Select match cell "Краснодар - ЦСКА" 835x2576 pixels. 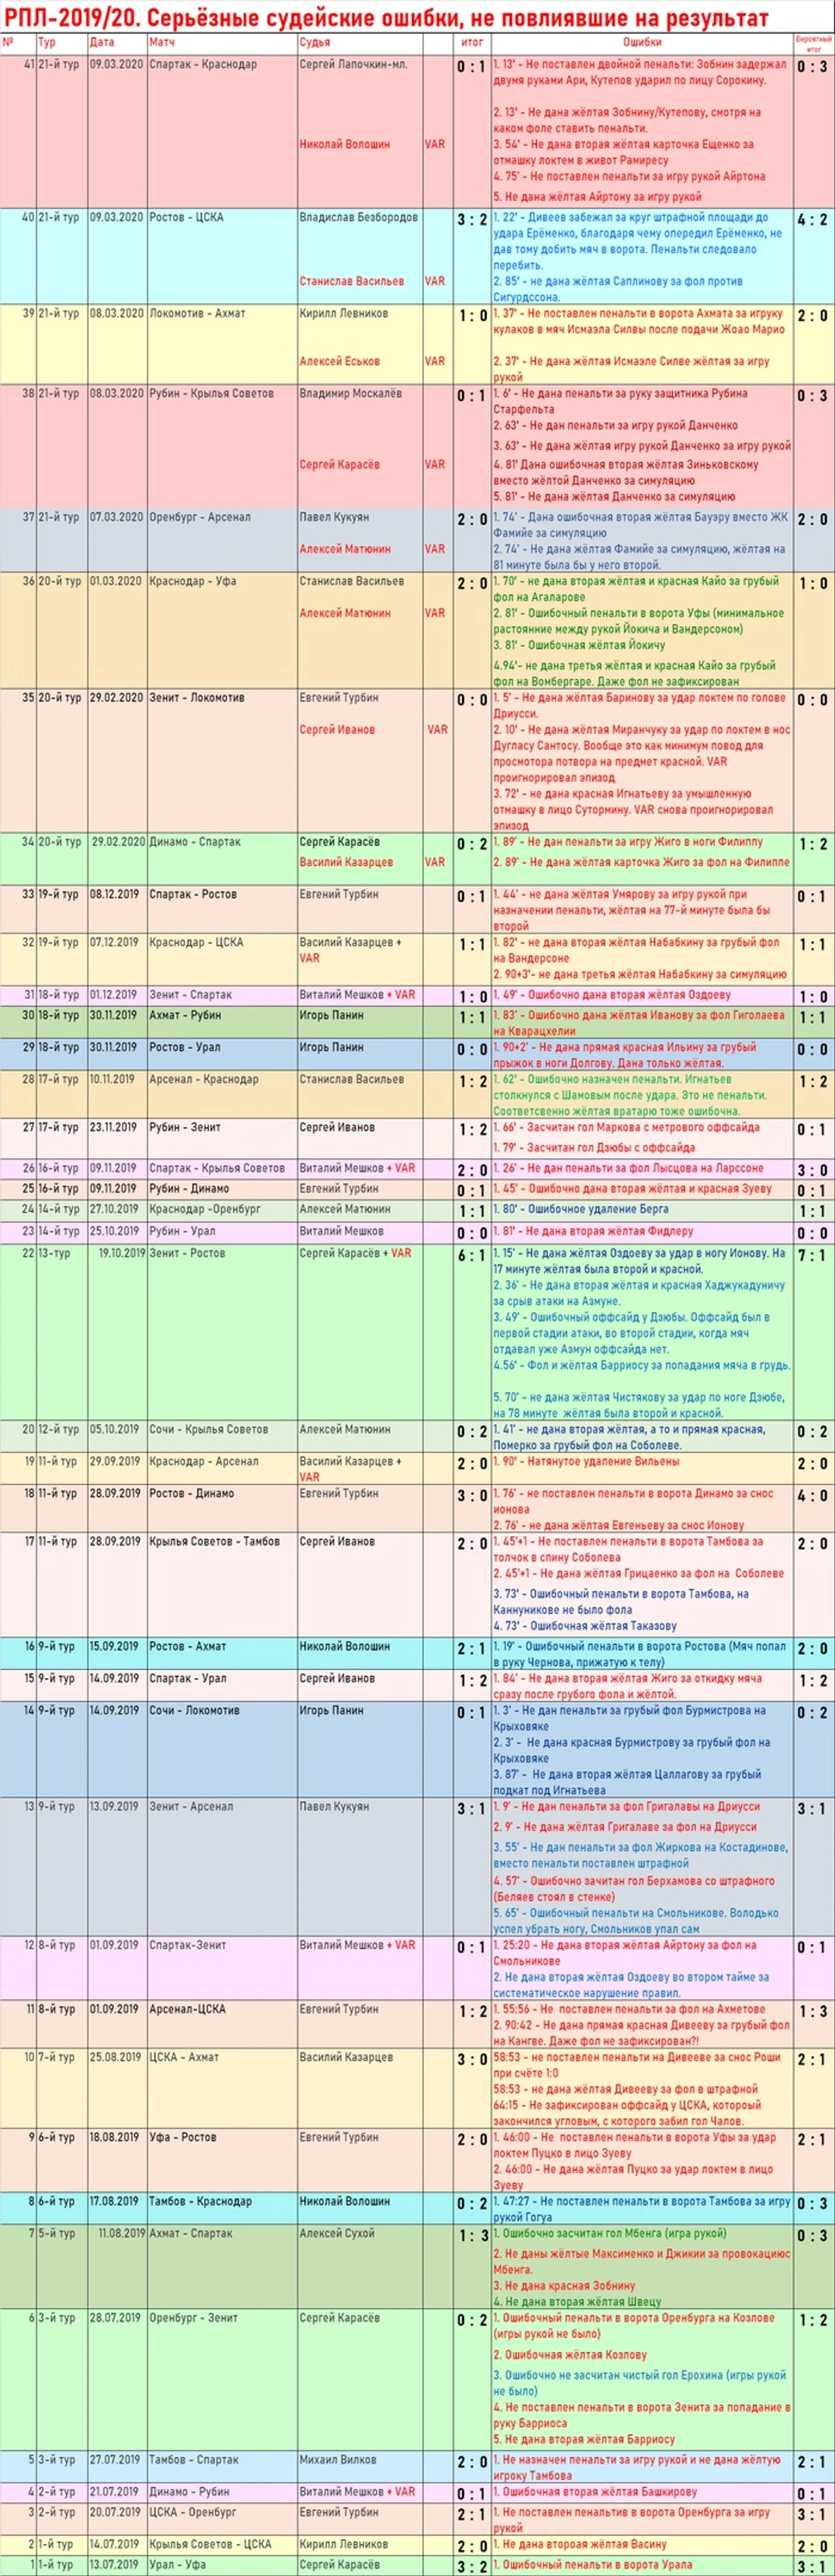click(x=196, y=942)
